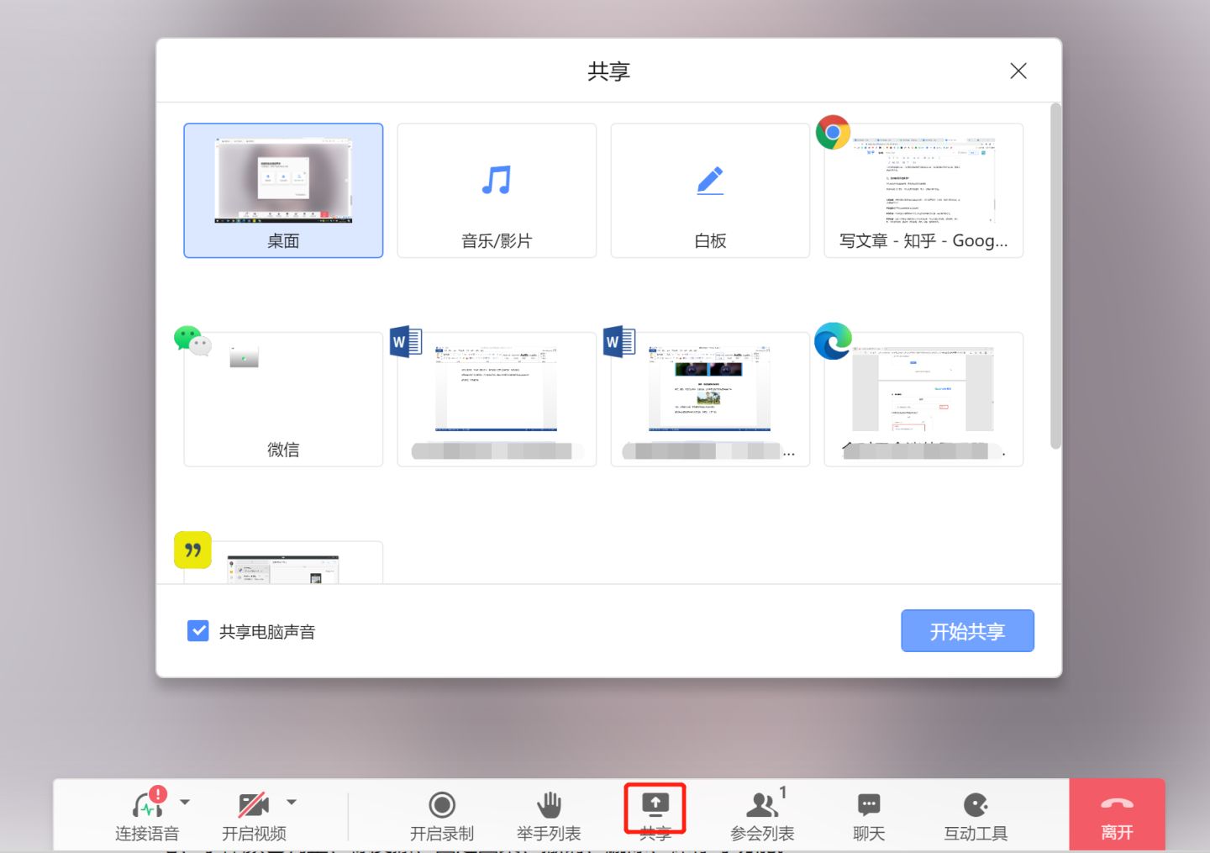1210x853 pixels.
Task: Click the 开始共享 start sharing button
Action: [x=967, y=630]
